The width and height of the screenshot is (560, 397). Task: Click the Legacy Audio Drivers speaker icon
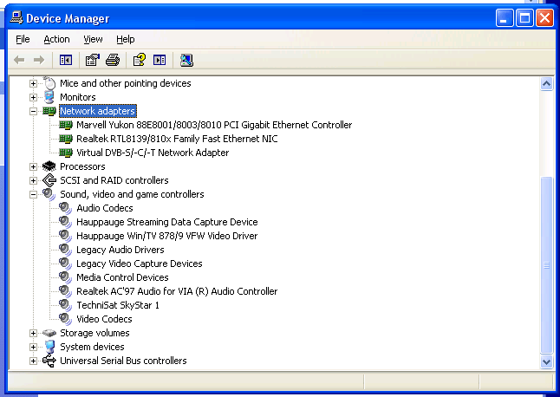(x=65, y=250)
